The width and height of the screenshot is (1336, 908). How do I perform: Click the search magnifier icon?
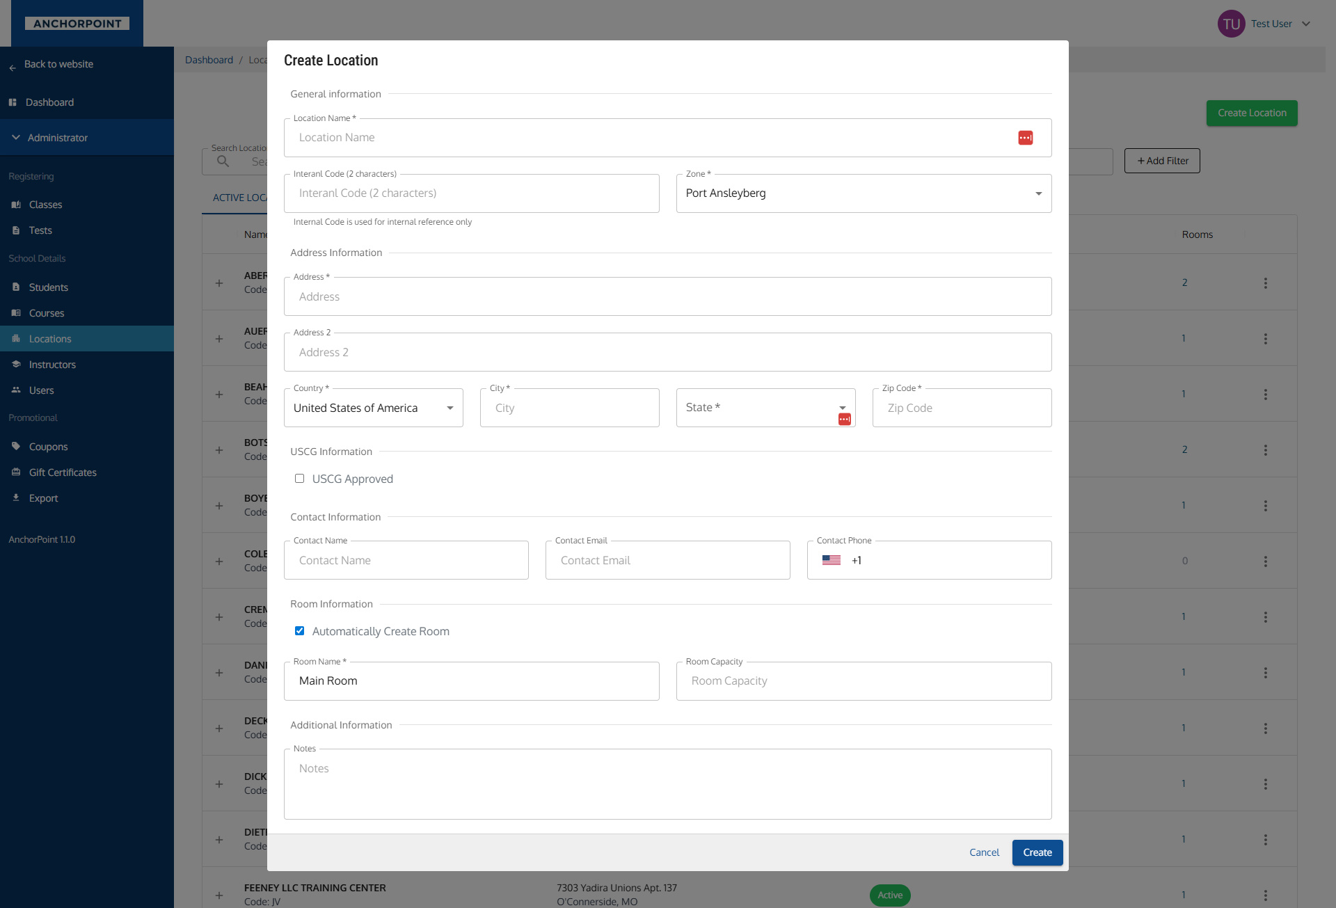(x=223, y=161)
